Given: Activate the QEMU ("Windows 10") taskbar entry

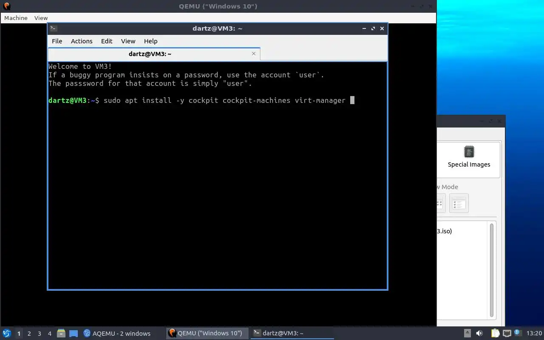Looking at the screenshot, I should tap(207, 333).
